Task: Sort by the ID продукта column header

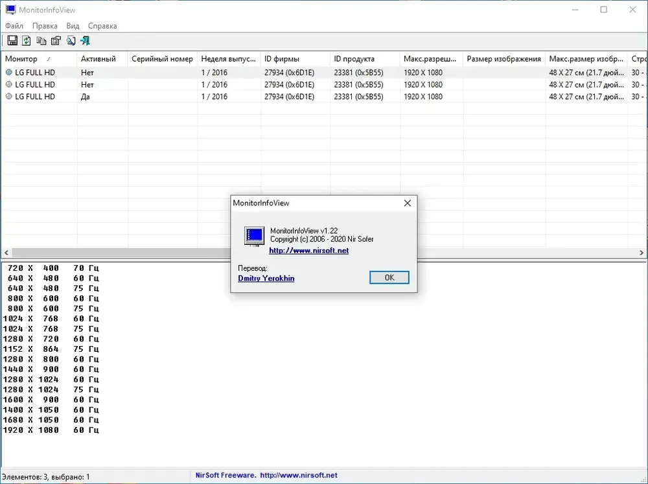Action: [x=365, y=59]
